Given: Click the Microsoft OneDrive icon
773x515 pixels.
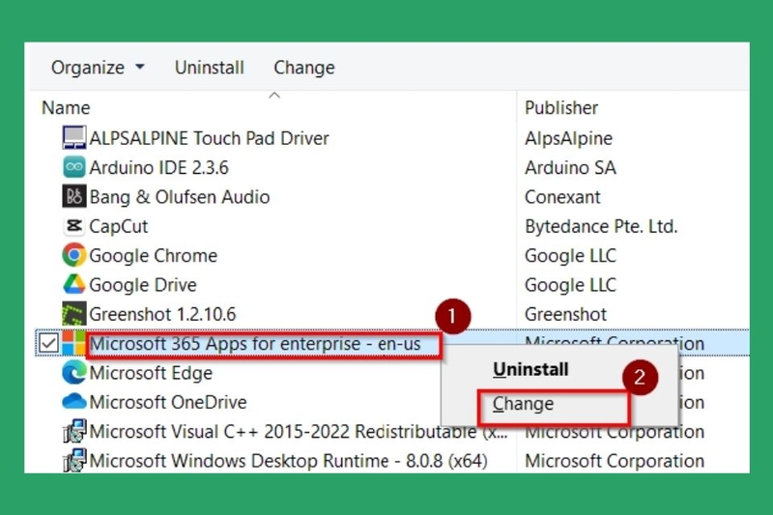Looking at the screenshot, I should (x=74, y=402).
